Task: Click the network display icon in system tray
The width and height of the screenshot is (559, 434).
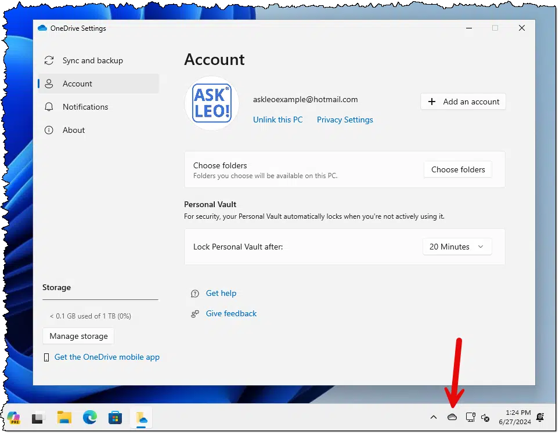Action: (x=471, y=417)
